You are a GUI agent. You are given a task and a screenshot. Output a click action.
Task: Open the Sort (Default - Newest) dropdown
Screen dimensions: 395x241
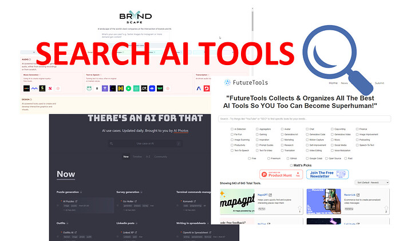click(372, 182)
